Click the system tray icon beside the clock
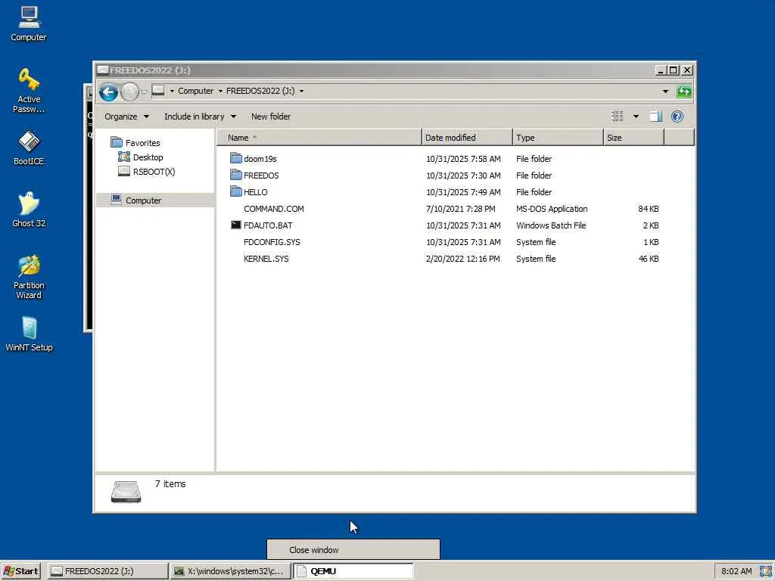The image size is (775, 581). [764, 571]
